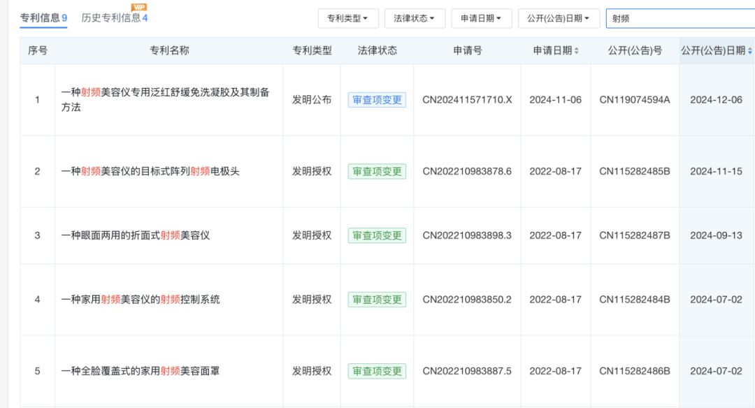Open patent 一种家用射频美容仪的射频控制系统

141,300
